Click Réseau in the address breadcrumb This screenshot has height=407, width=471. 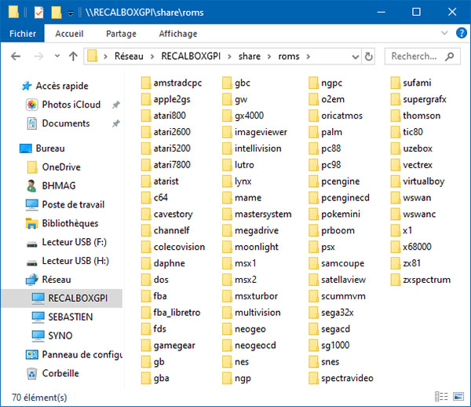[x=129, y=57]
